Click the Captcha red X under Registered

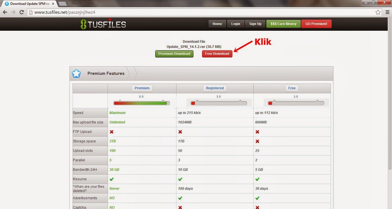[x=180, y=207]
